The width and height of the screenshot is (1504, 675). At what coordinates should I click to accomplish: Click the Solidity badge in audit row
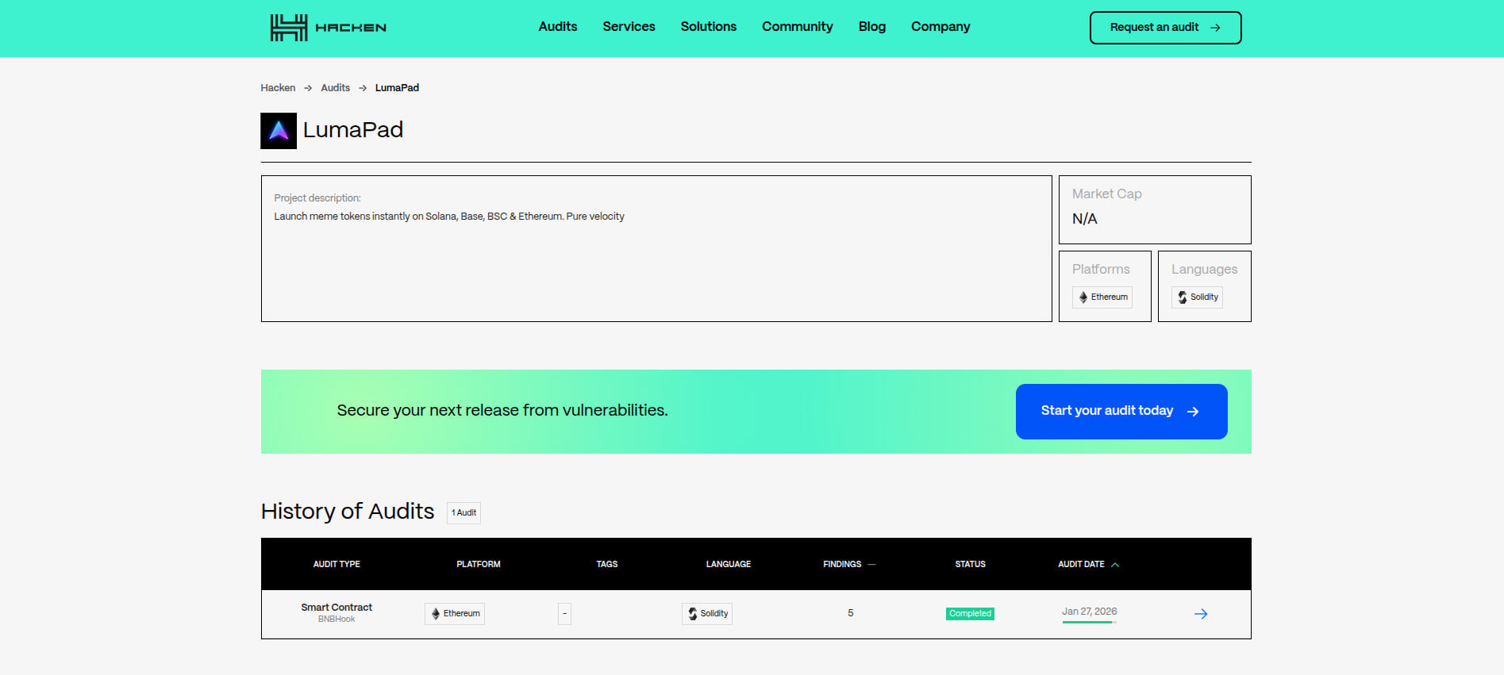[707, 614]
